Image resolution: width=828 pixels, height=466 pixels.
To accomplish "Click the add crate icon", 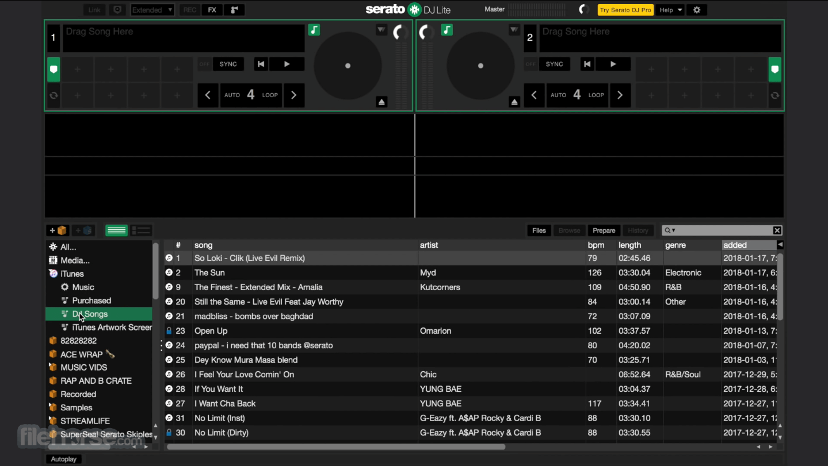I will (58, 230).
